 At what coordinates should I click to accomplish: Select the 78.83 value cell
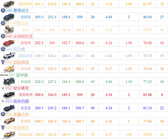pos(147,135)
